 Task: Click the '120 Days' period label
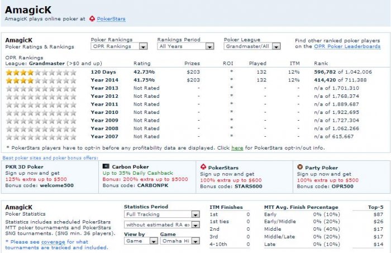pos(103,72)
